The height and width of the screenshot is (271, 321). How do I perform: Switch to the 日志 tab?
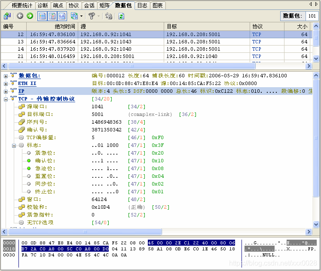[x=142, y=5]
